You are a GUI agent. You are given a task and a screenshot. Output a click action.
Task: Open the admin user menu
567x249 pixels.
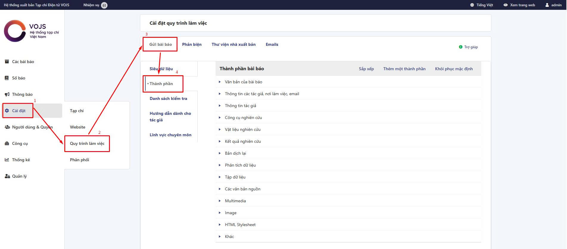tap(553, 5)
